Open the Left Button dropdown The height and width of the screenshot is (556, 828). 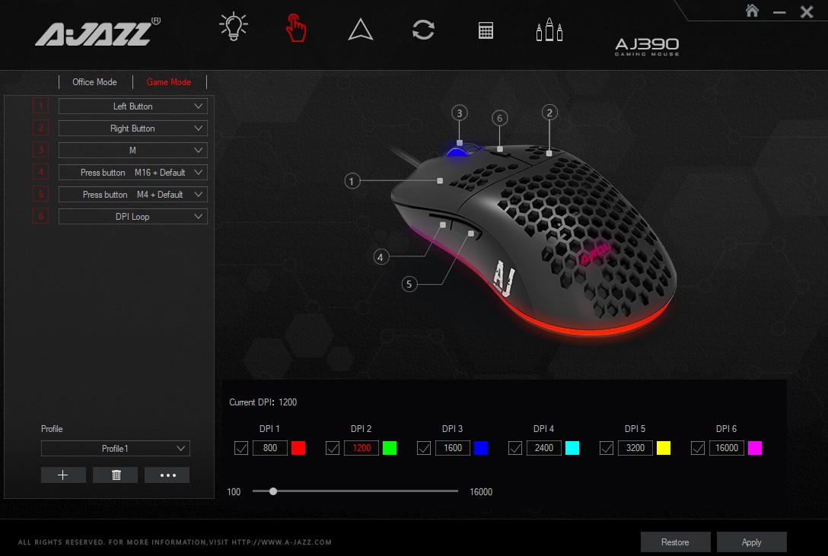point(132,106)
